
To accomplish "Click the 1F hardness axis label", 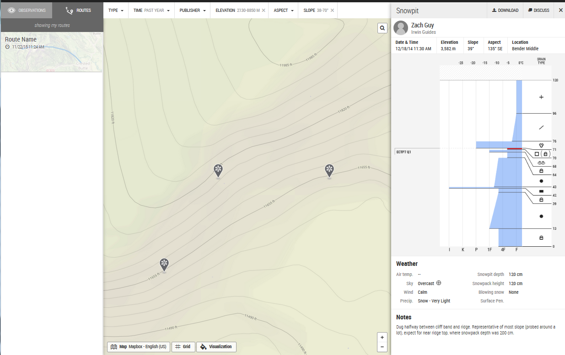I will coord(490,250).
